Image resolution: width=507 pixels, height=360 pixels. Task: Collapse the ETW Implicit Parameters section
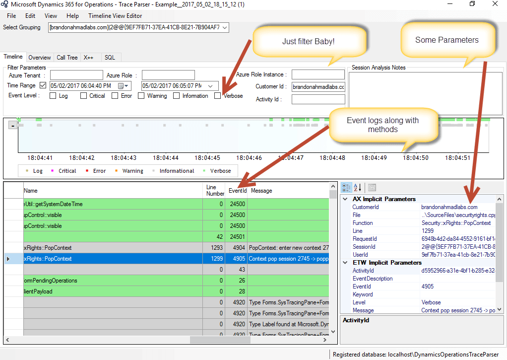point(345,262)
